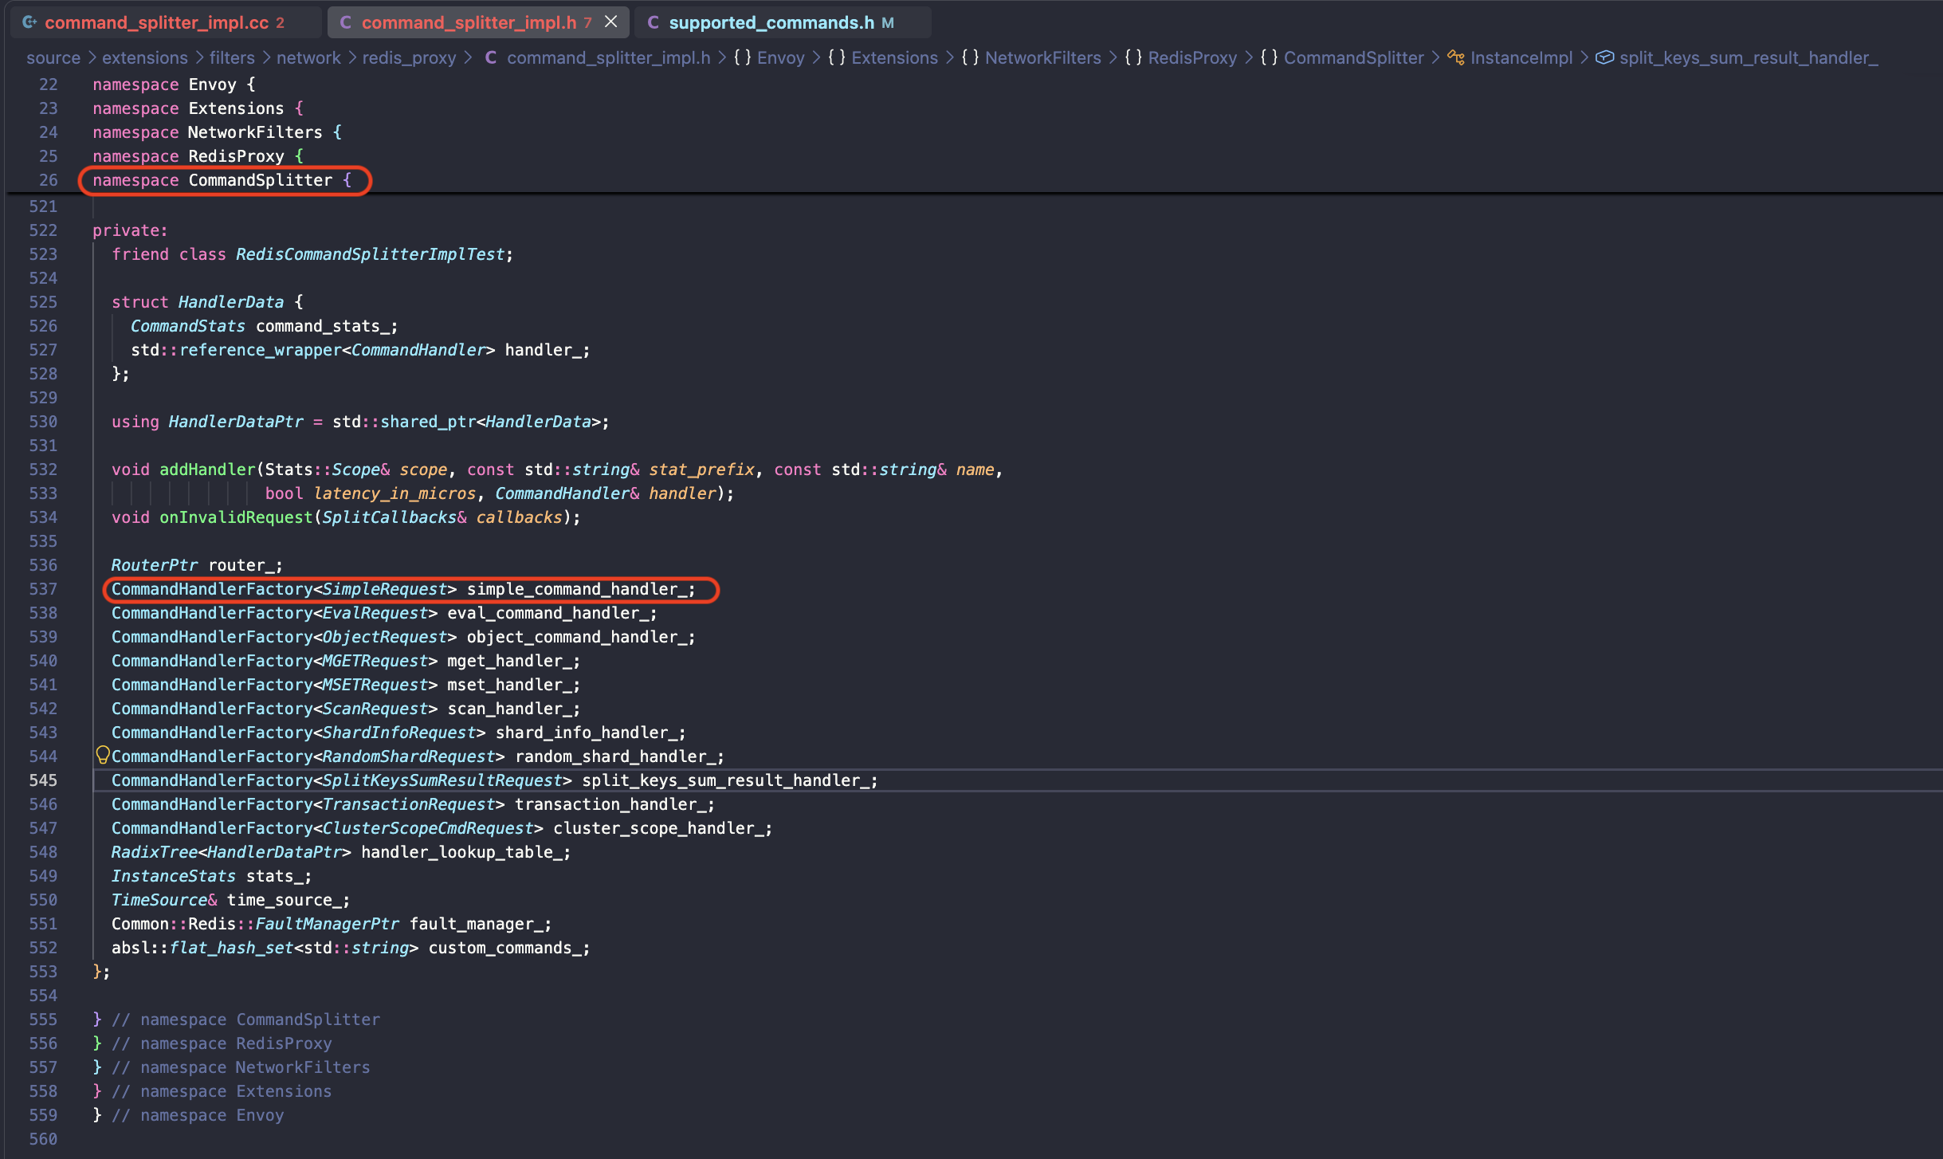1943x1159 pixels.
Task: Click RedisCommandSplitterImplTest on line 523
Action: point(370,254)
